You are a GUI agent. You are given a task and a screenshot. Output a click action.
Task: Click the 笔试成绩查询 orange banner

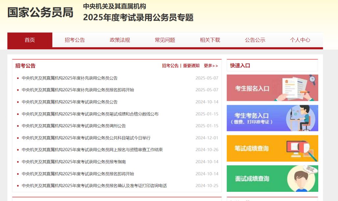pyautogui.click(x=273, y=148)
